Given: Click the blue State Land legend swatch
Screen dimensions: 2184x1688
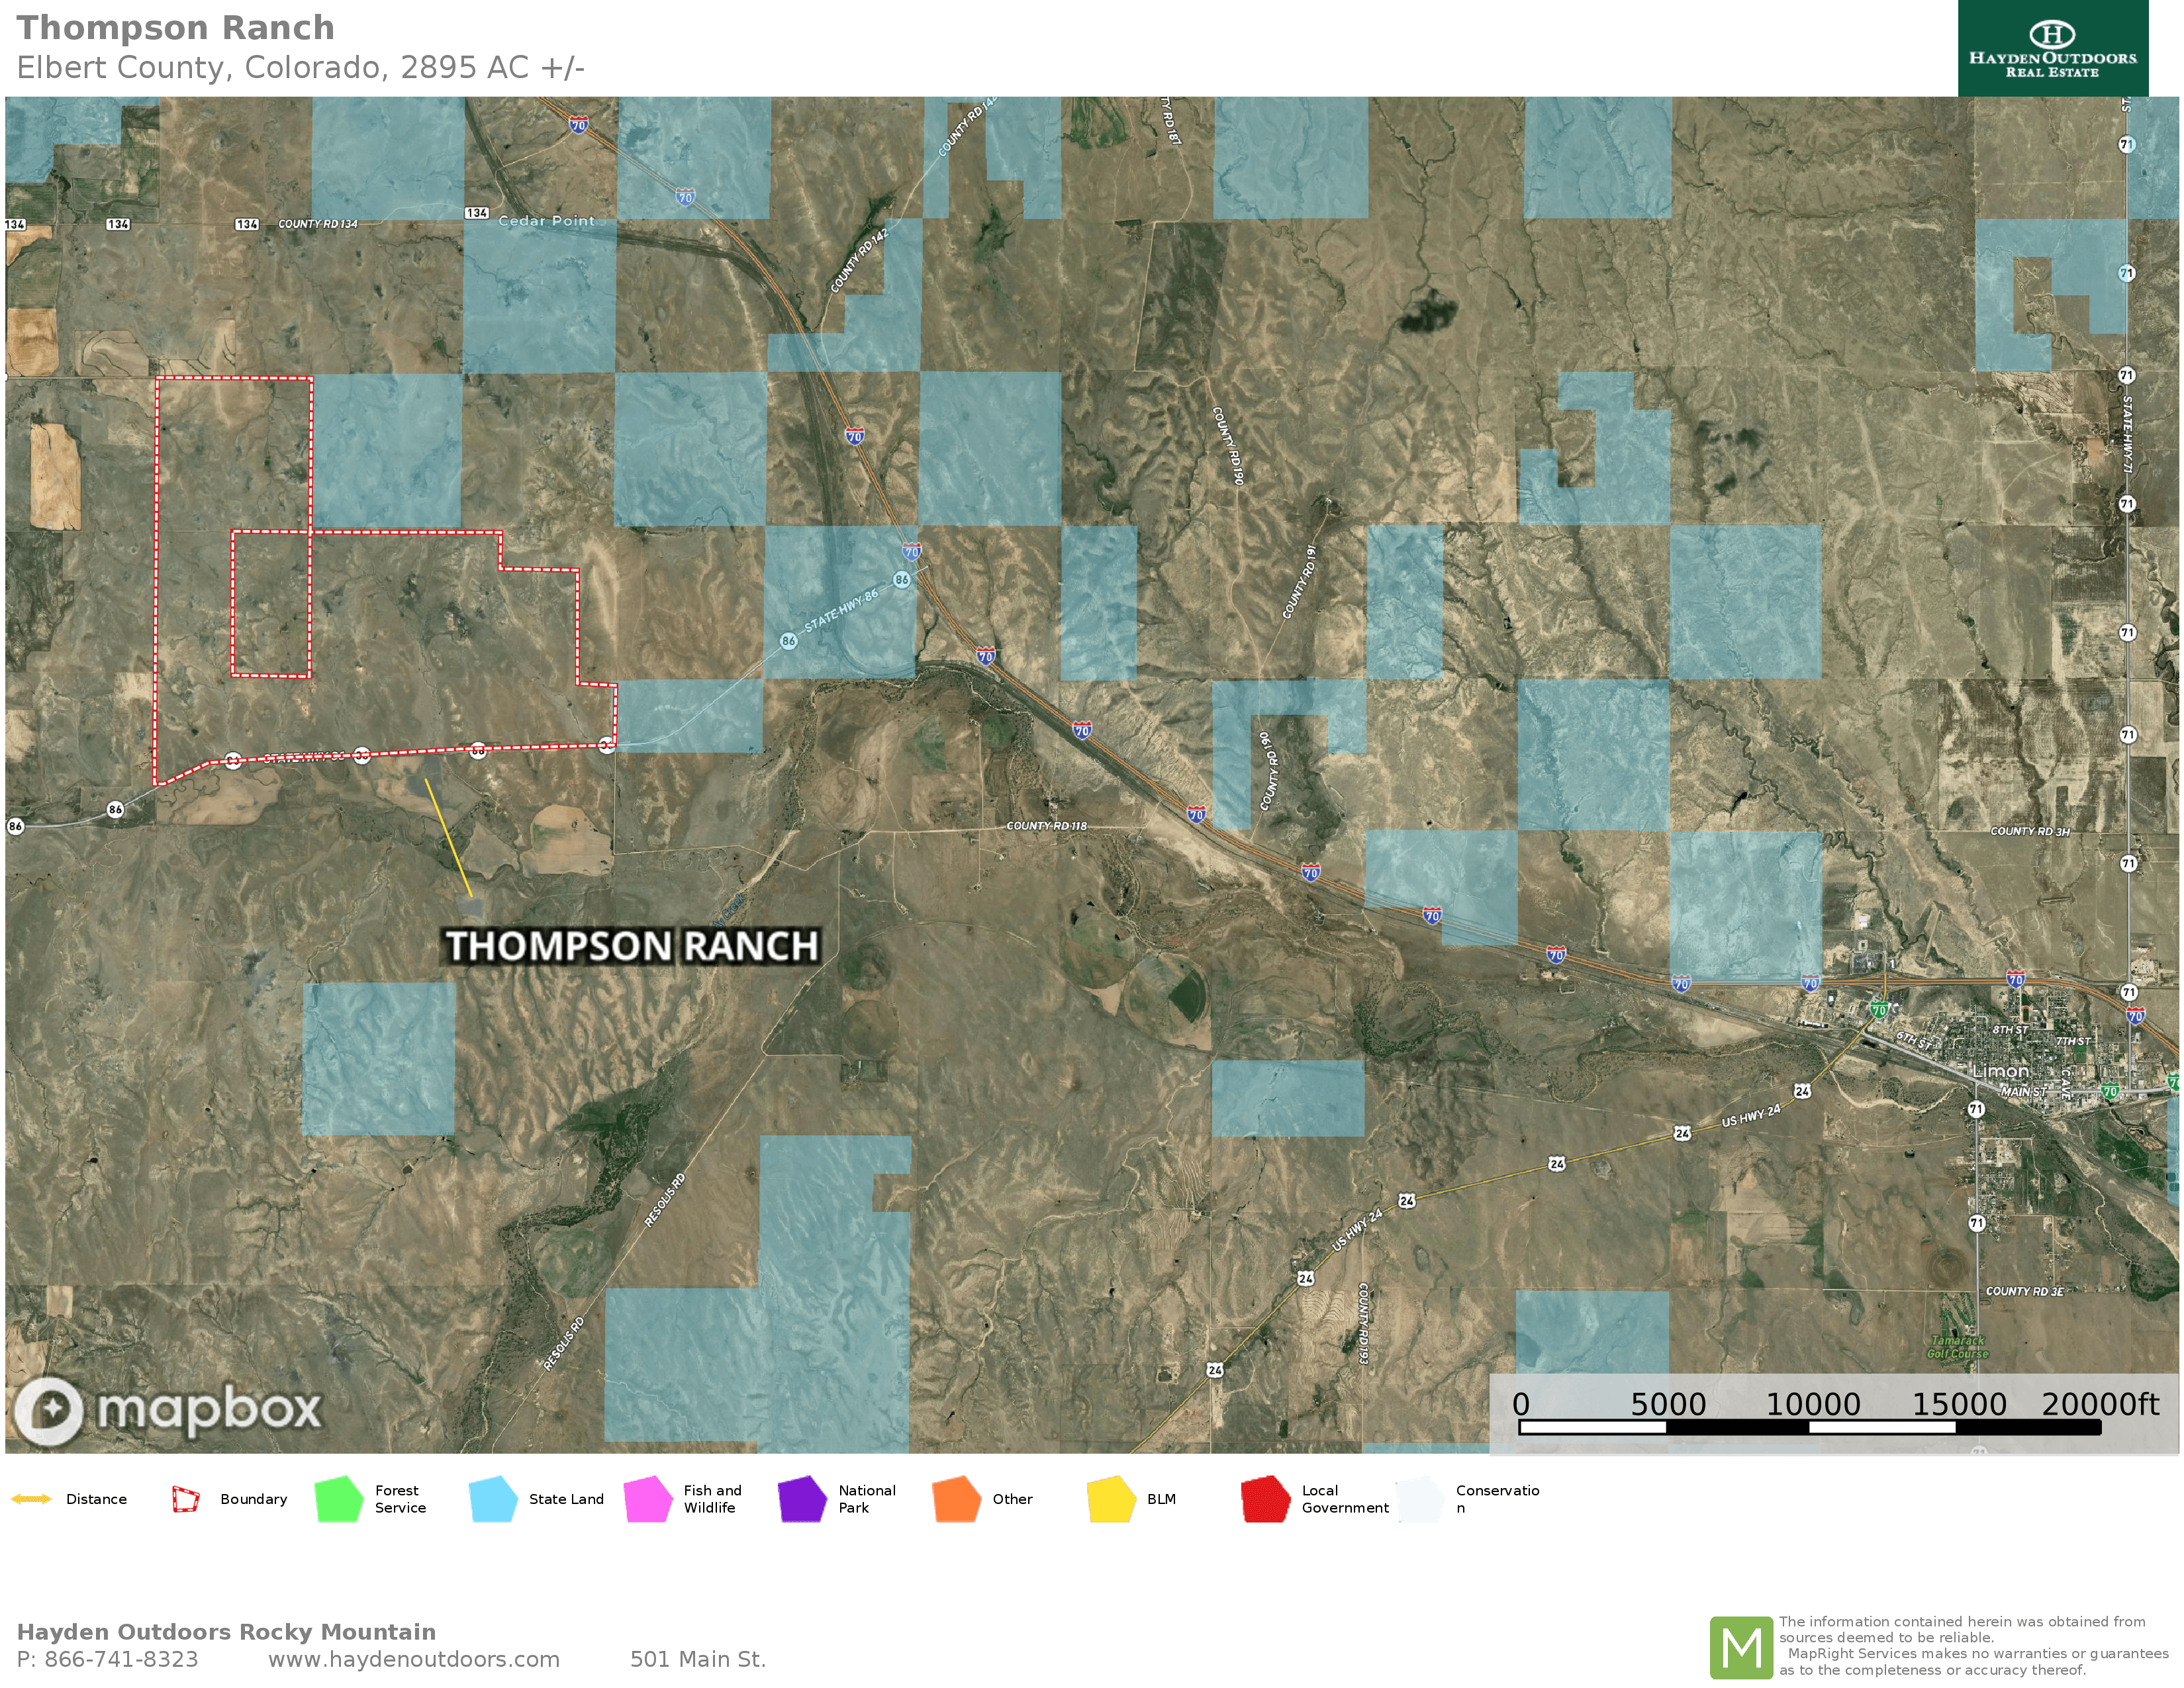Looking at the screenshot, I should click(493, 1499).
